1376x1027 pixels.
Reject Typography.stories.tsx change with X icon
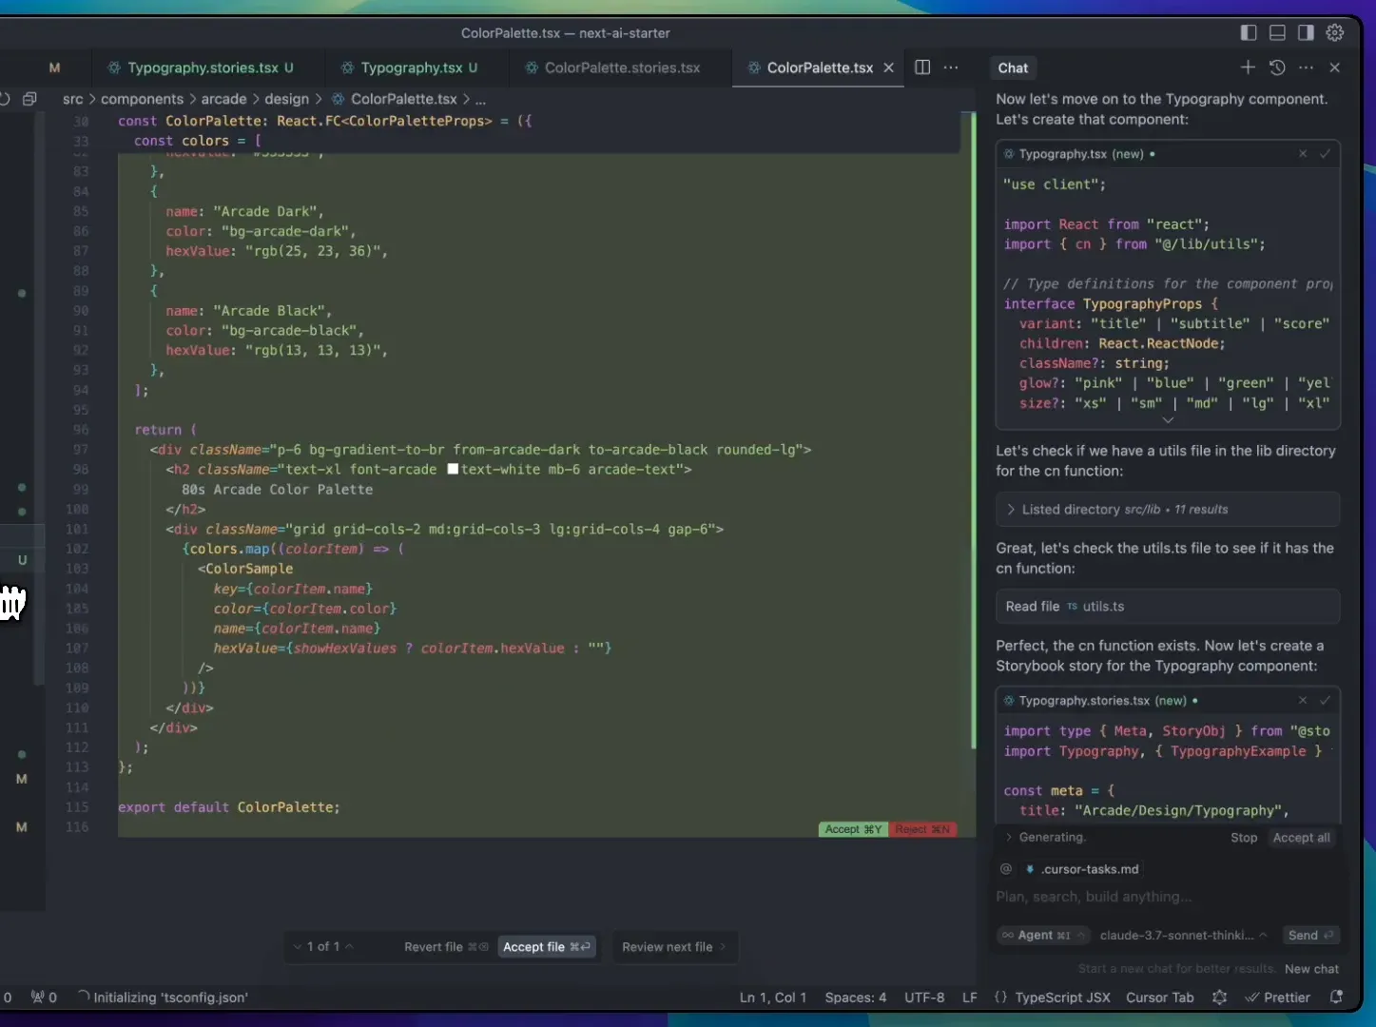tap(1303, 700)
